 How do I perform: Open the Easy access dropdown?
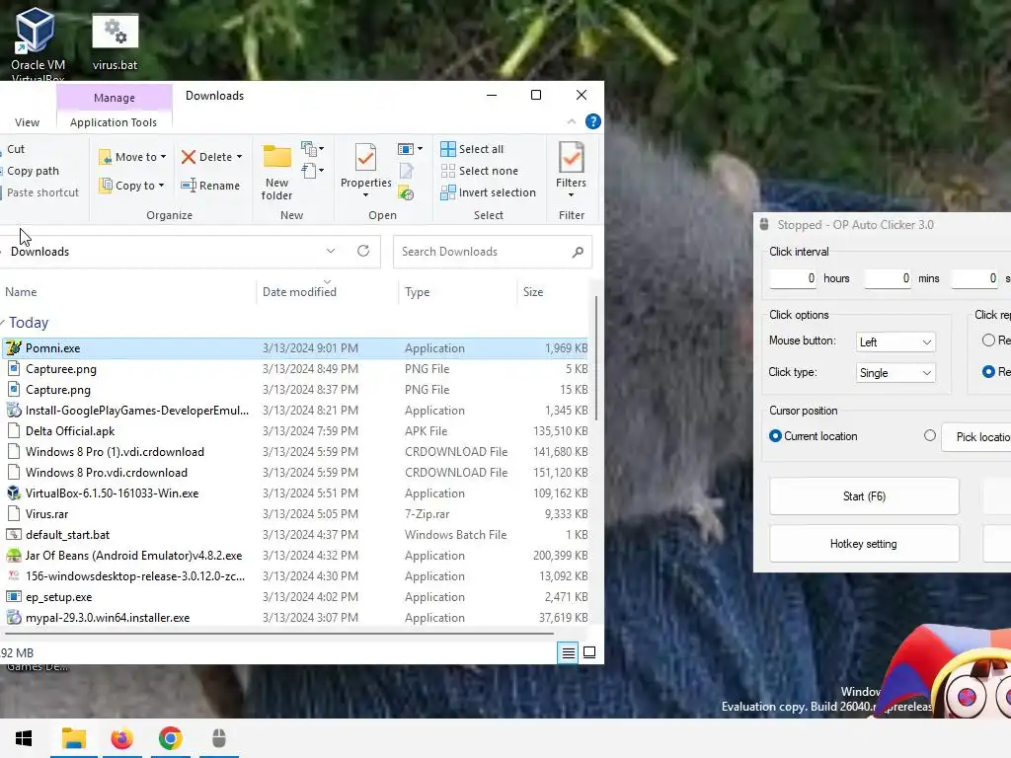[x=313, y=171]
